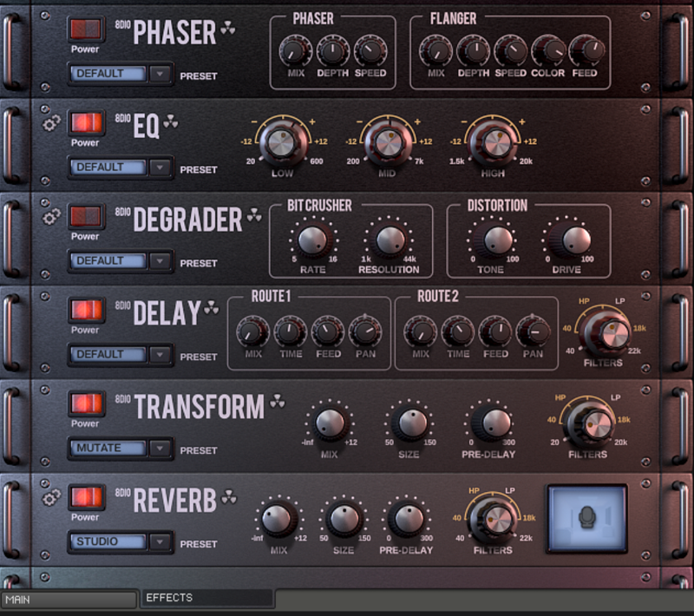Click the Reverb studio microphone image
Screen dimensions: 694x616
click(587, 518)
